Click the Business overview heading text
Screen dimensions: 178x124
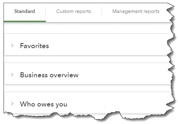49,75
